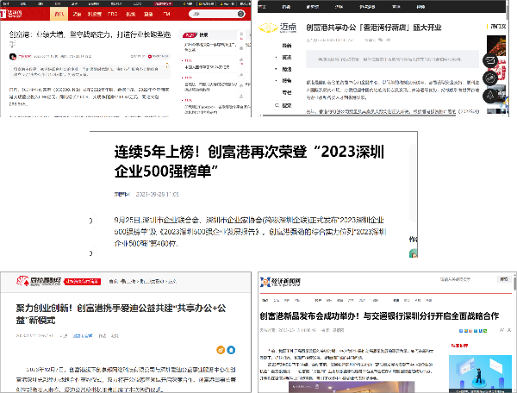Open the headline 聚力创业创新!创富港携手爱迪公益
This screenshot has height=393, width=517.
click(x=121, y=315)
